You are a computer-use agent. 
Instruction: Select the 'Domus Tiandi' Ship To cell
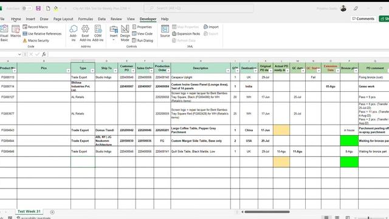106,130
